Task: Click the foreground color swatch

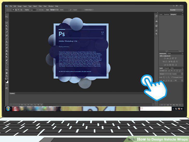Action: click(6, 81)
